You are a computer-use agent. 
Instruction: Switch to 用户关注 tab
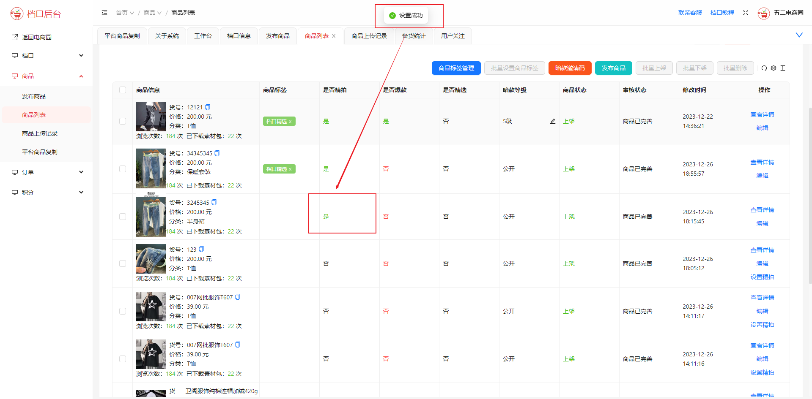point(453,36)
